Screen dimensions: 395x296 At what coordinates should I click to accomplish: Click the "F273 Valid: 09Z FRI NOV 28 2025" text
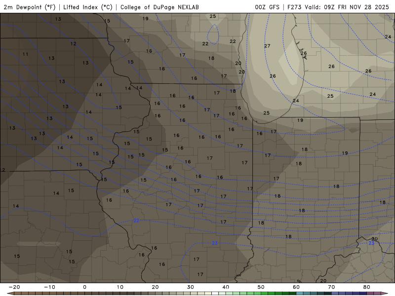pos(338,7)
